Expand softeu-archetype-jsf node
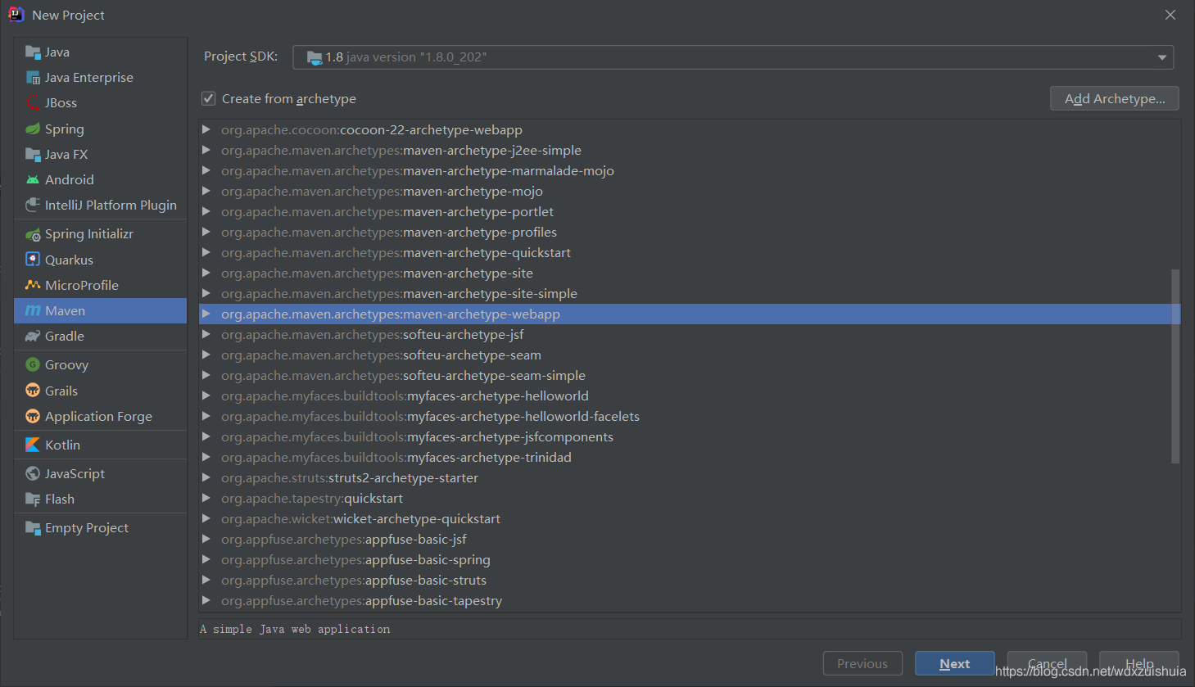 206,334
